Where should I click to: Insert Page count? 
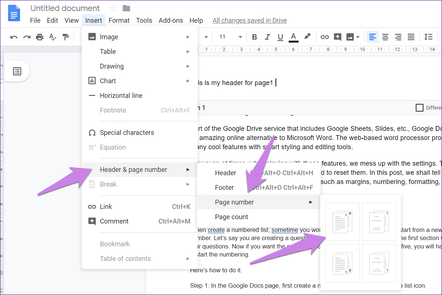pos(259,217)
